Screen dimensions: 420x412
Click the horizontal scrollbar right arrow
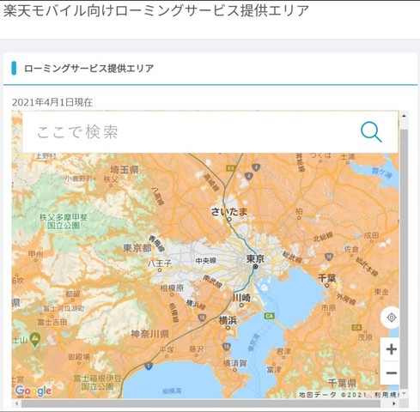tap(394, 403)
